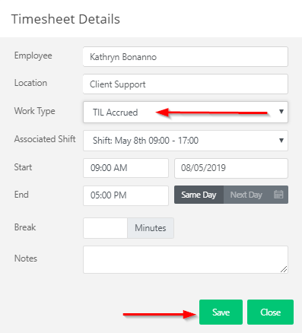Save the timesheet details
The height and width of the screenshot is (333, 302).
pos(221,312)
